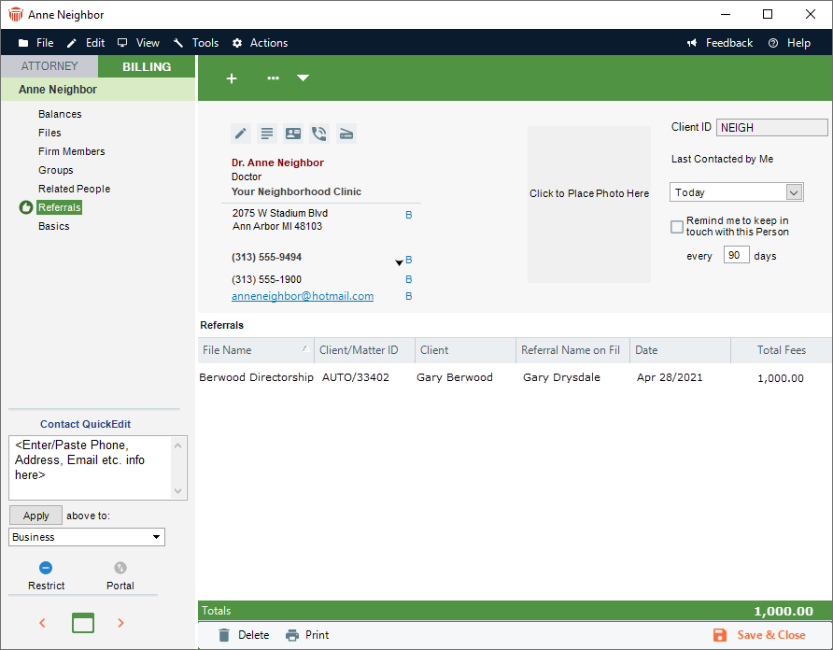Open the anneneighbor@hotmail.com email link
Viewport: 833px width, 650px height.
click(x=303, y=296)
